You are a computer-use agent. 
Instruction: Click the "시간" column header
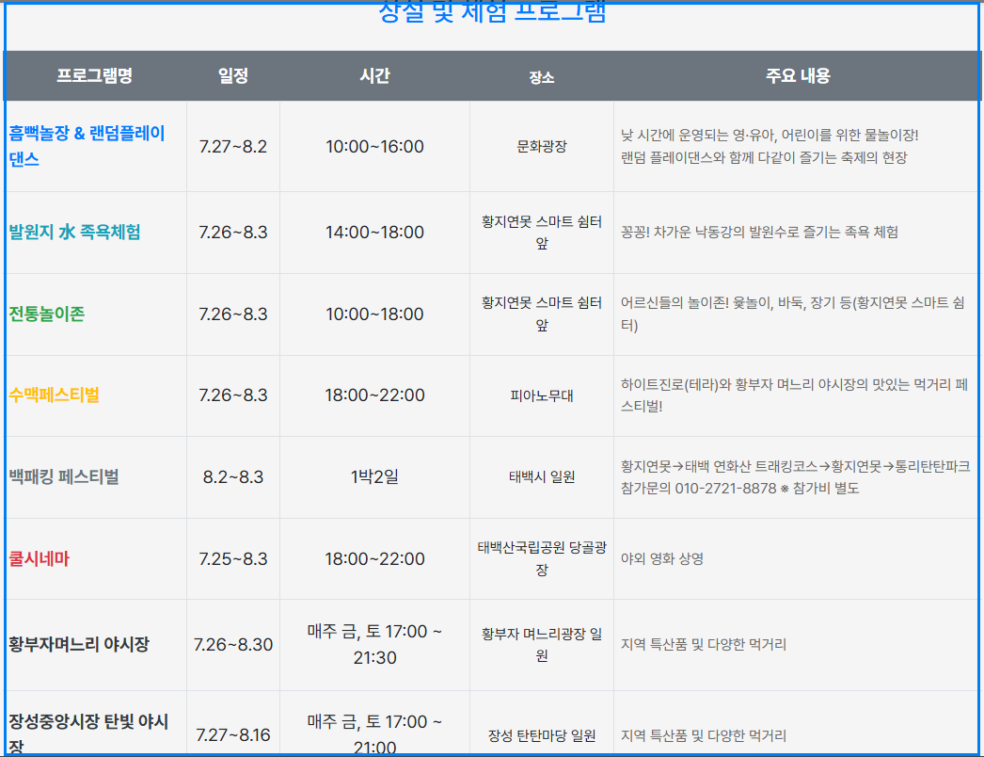click(x=376, y=75)
